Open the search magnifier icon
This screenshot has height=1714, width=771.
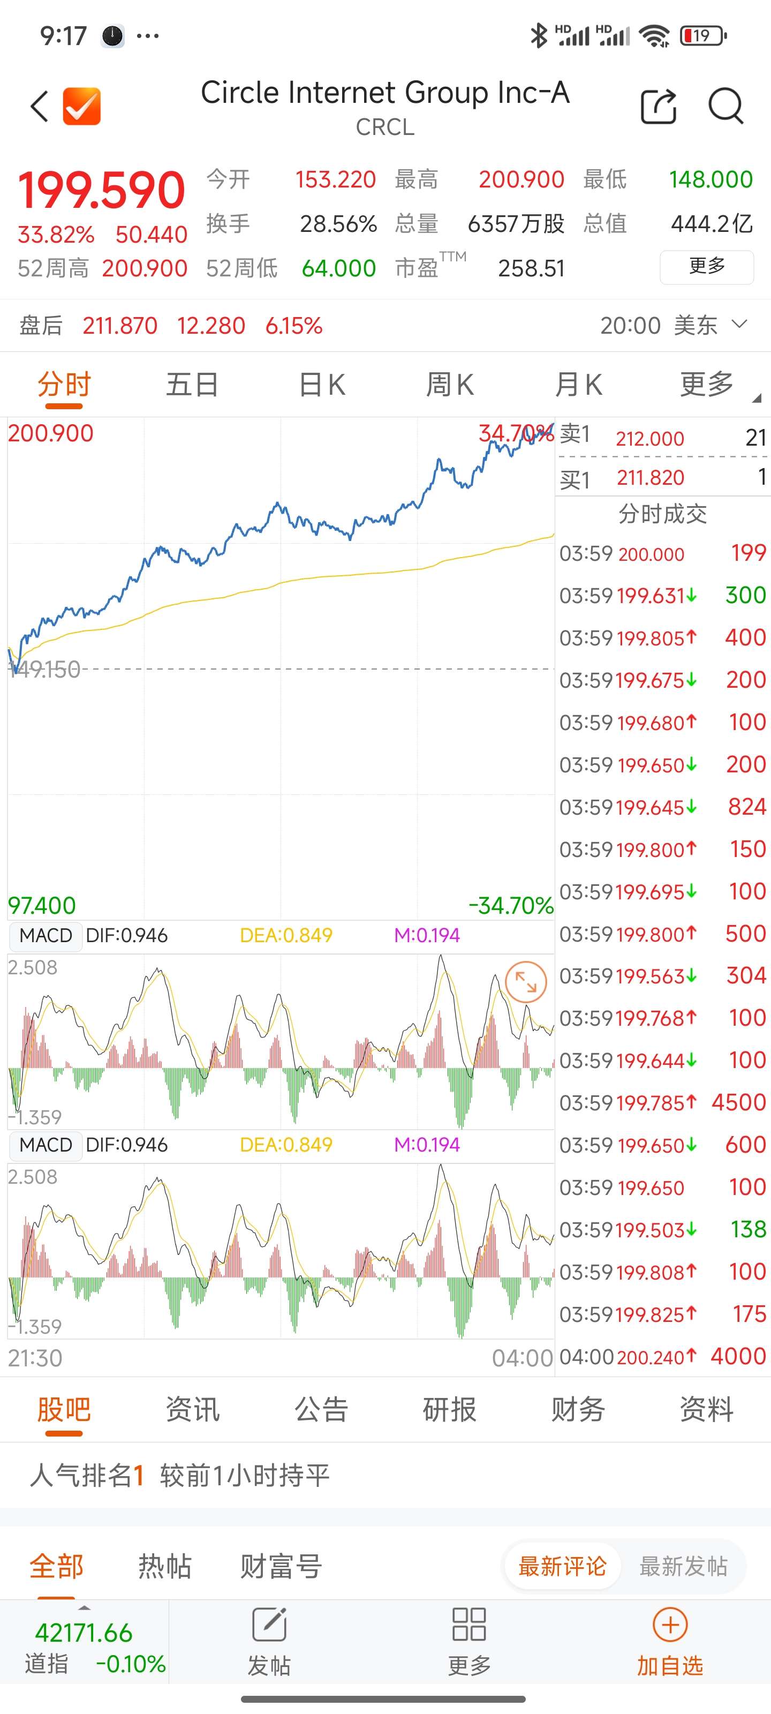726,107
